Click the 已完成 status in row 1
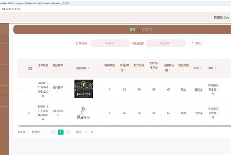Screen dimensions: 231x155 (x=198, y=89)
